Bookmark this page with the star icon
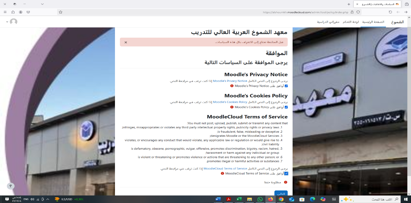Viewport: 411px width, 203px height. 60,12
